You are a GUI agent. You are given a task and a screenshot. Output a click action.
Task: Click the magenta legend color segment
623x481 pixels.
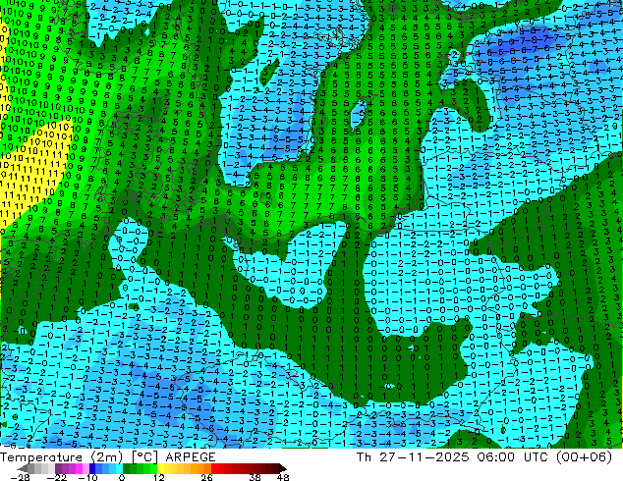(79, 468)
